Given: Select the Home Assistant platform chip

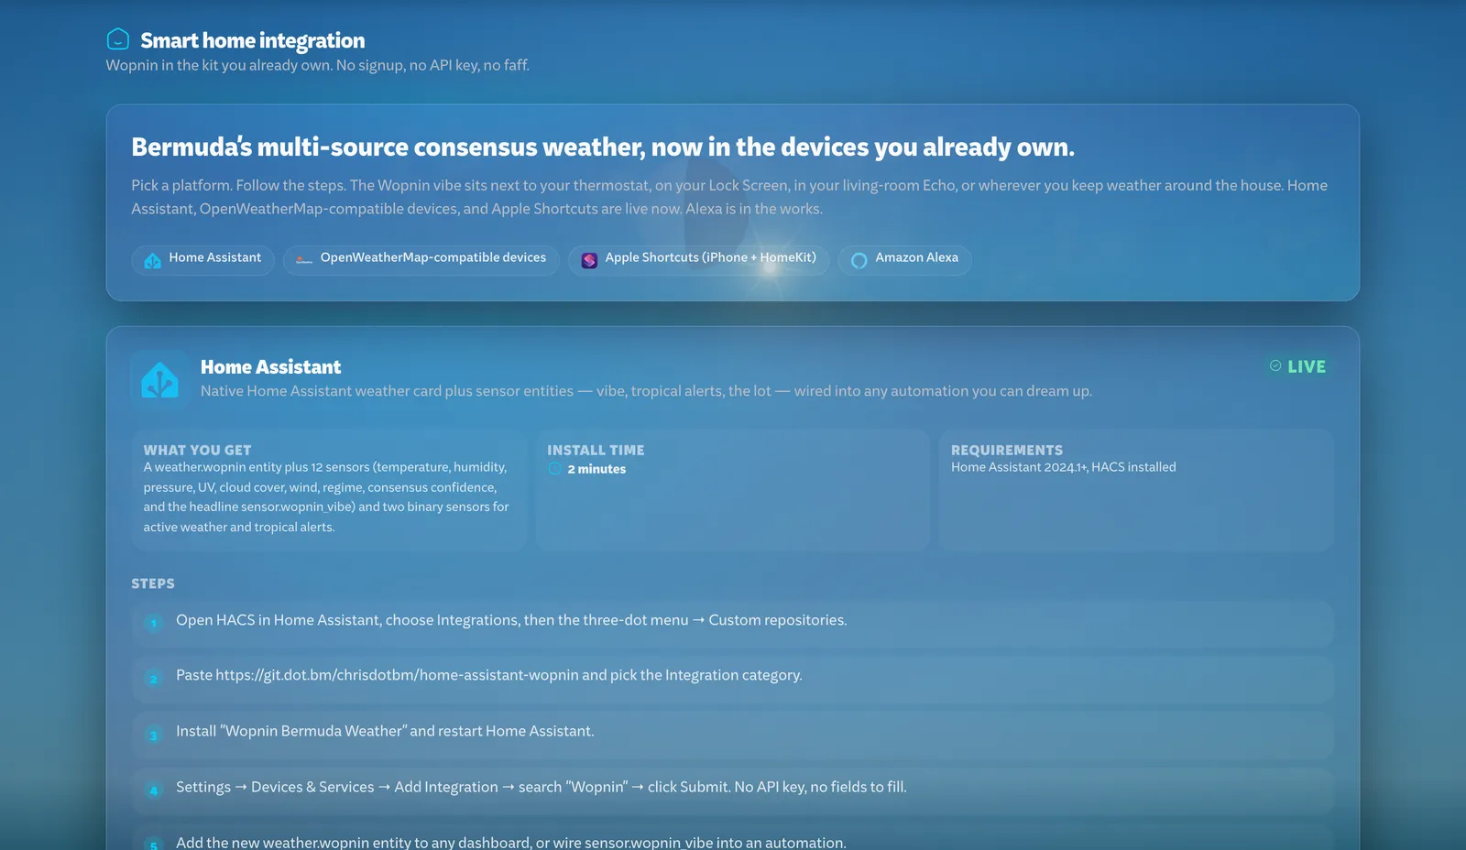Looking at the screenshot, I should click(203, 259).
